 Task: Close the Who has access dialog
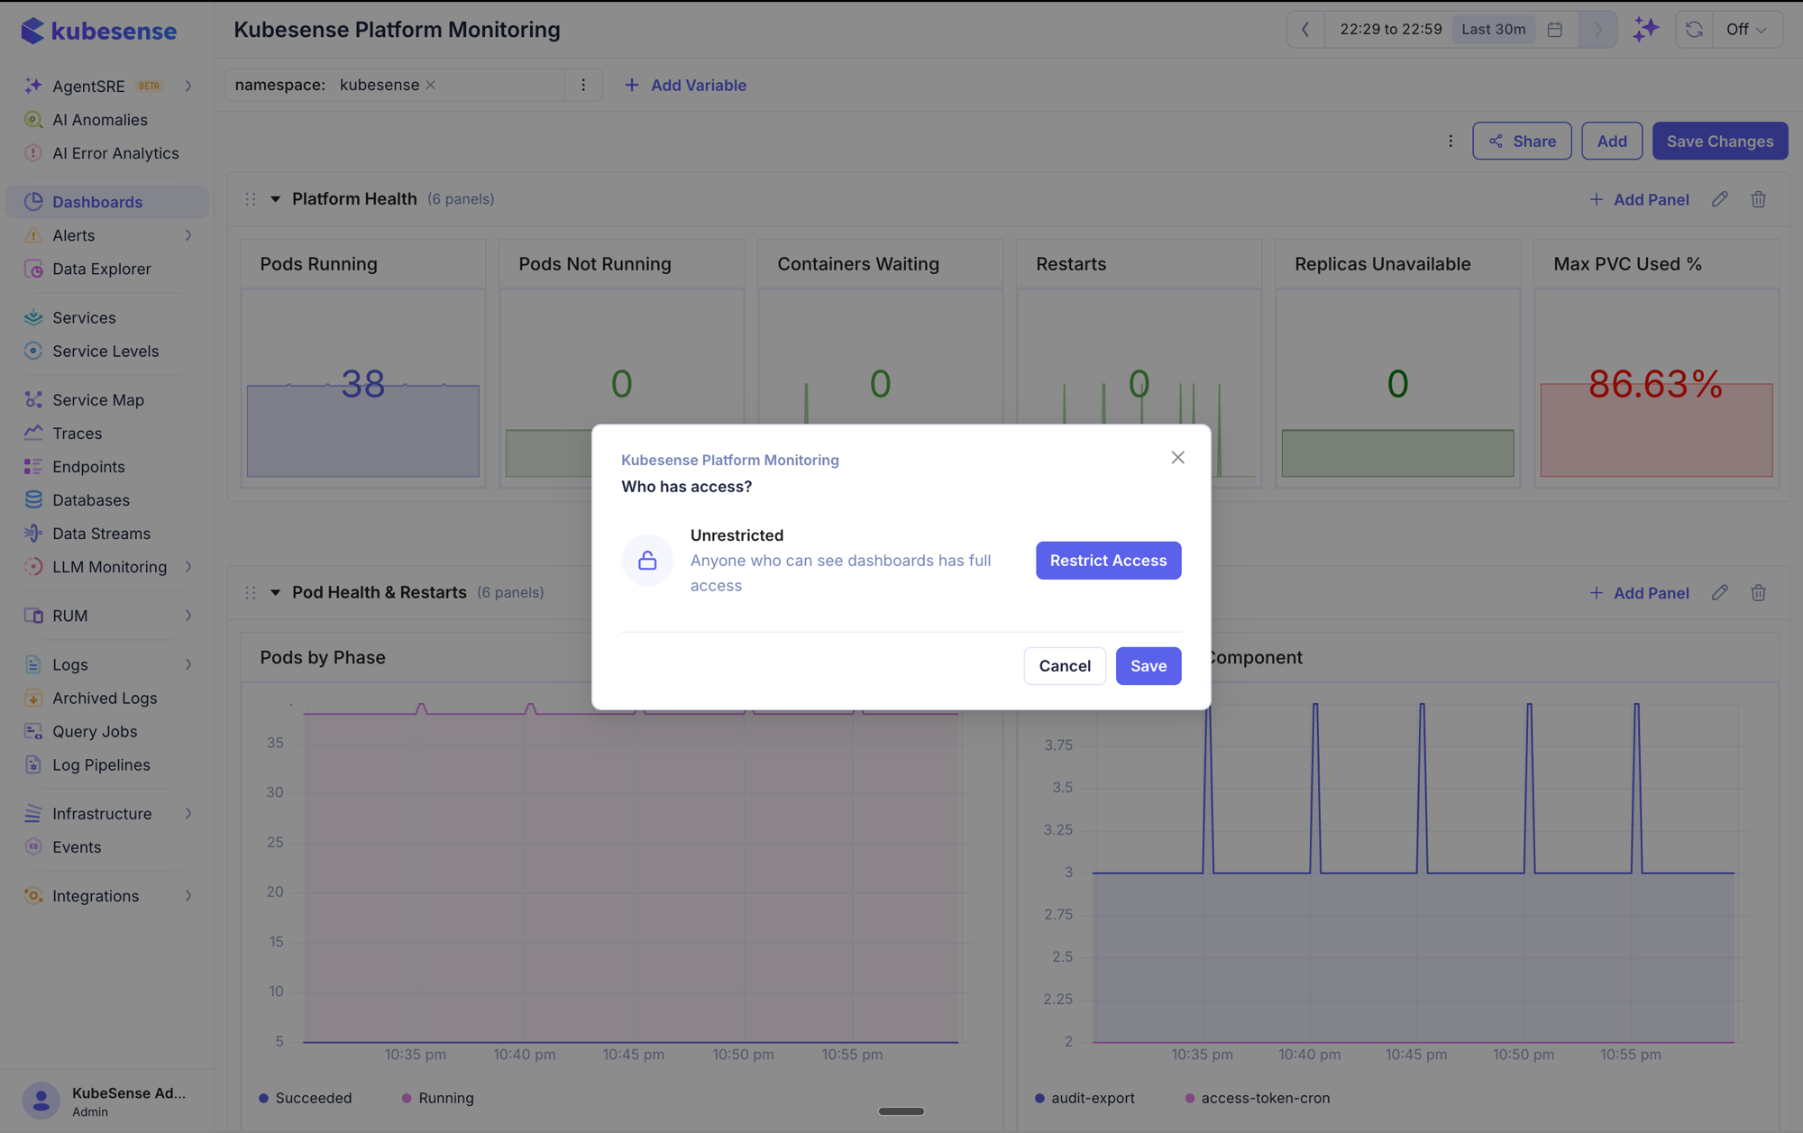point(1177,458)
